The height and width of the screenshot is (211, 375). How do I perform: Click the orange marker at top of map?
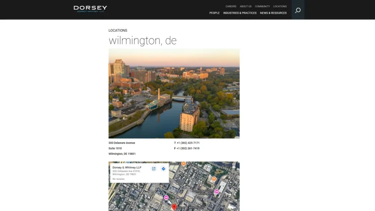click(184, 164)
